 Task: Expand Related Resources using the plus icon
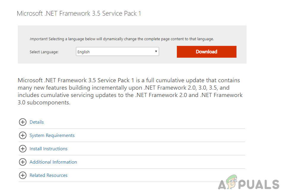click(23, 175)
